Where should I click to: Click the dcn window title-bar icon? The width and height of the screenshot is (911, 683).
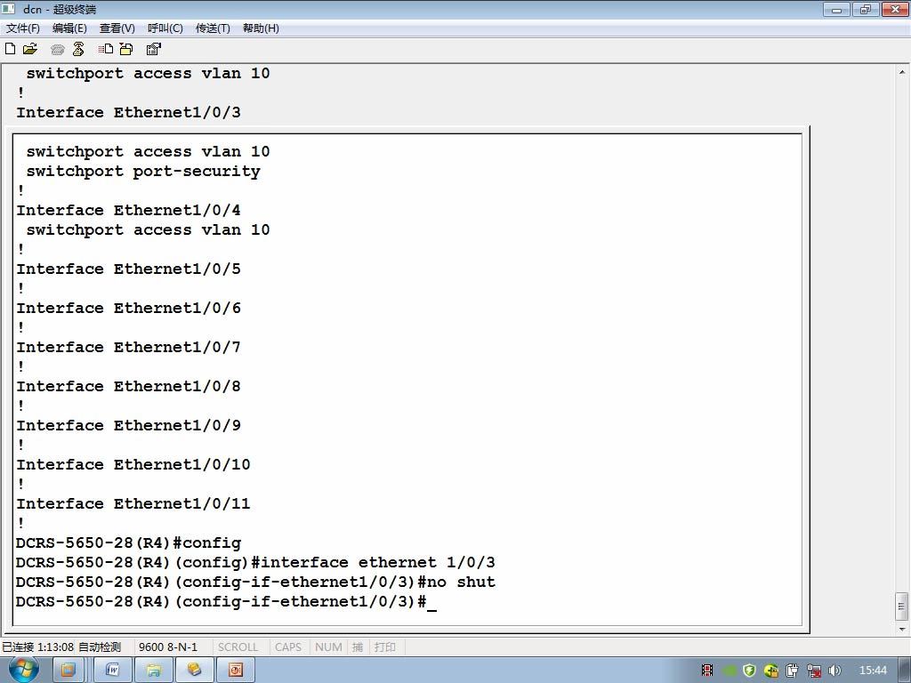[x=9, y=9]
